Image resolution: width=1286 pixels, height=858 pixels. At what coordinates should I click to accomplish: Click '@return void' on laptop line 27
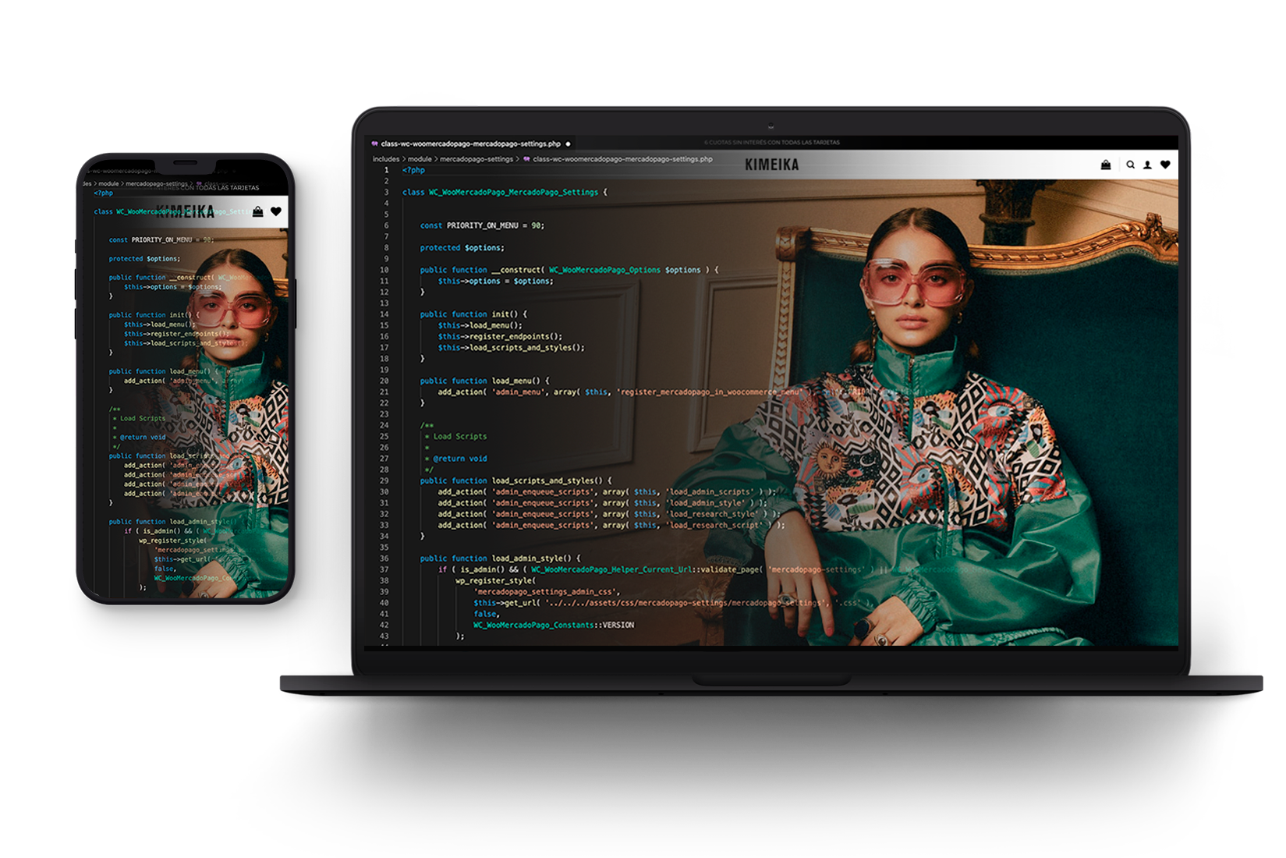pos(459,459)
